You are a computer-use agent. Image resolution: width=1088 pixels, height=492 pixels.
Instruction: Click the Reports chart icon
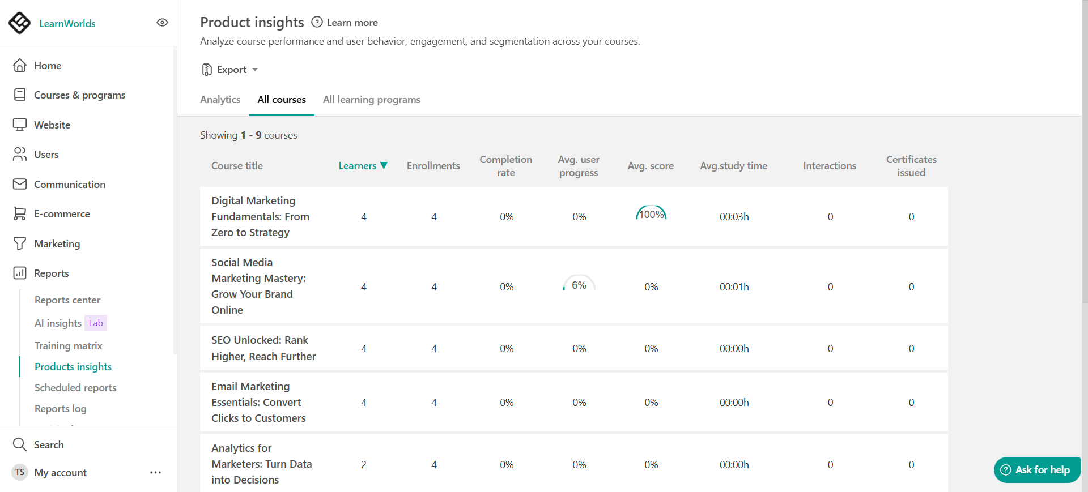20,273
